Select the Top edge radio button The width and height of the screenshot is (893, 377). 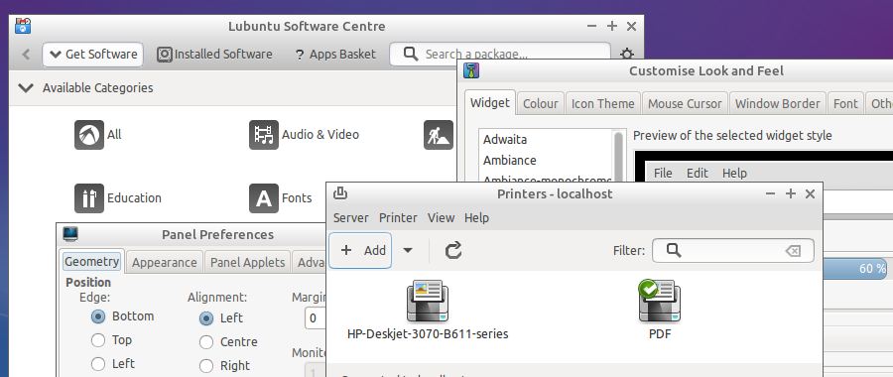point(98,340)
